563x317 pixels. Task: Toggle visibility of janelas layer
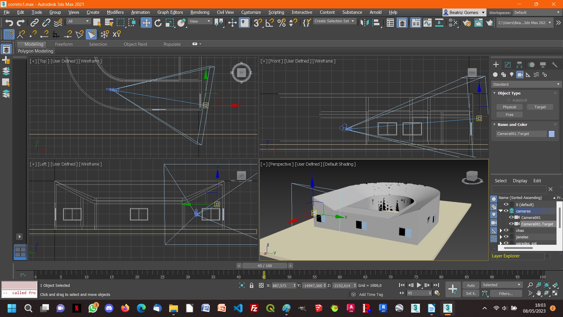[x=506, y=237]
